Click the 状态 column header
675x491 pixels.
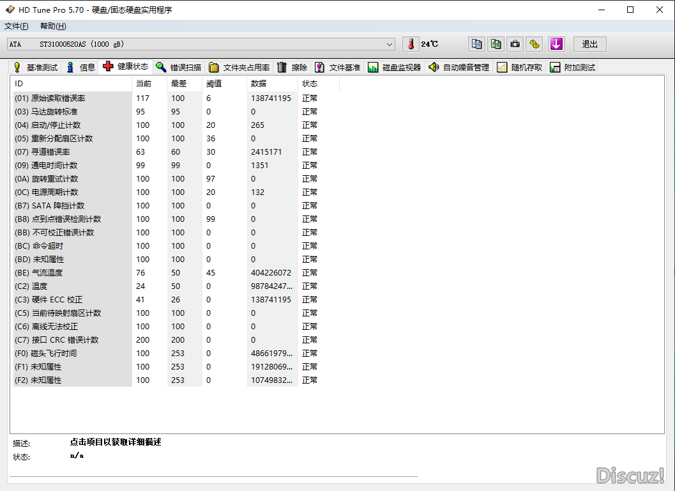pos(319,84)
